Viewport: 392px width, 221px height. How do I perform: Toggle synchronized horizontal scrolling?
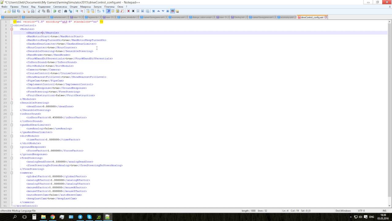coord(92,11)
